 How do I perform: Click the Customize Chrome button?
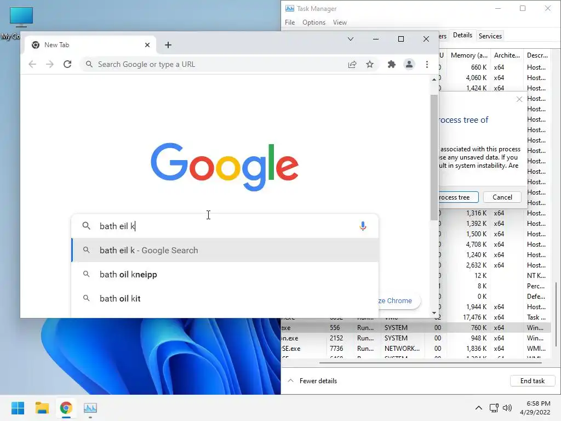pos(398,301)
